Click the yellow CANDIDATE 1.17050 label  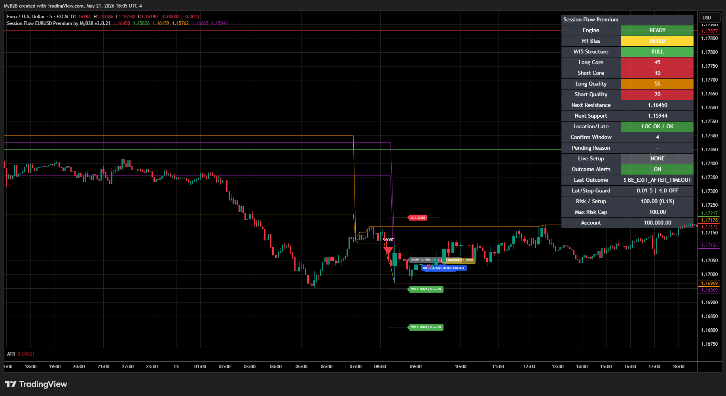(x=459, y=261)
